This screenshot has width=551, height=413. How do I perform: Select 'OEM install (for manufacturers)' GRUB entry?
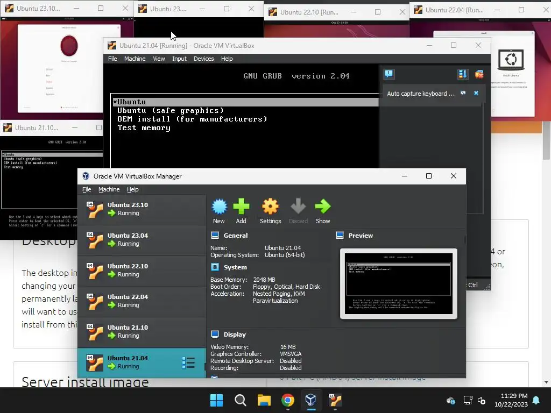click(192, 119)
